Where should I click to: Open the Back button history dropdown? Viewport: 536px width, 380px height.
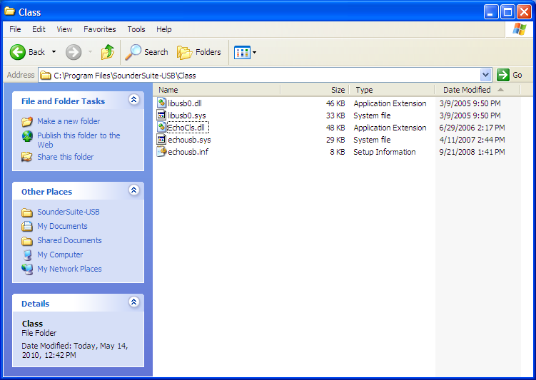point(54,52)
